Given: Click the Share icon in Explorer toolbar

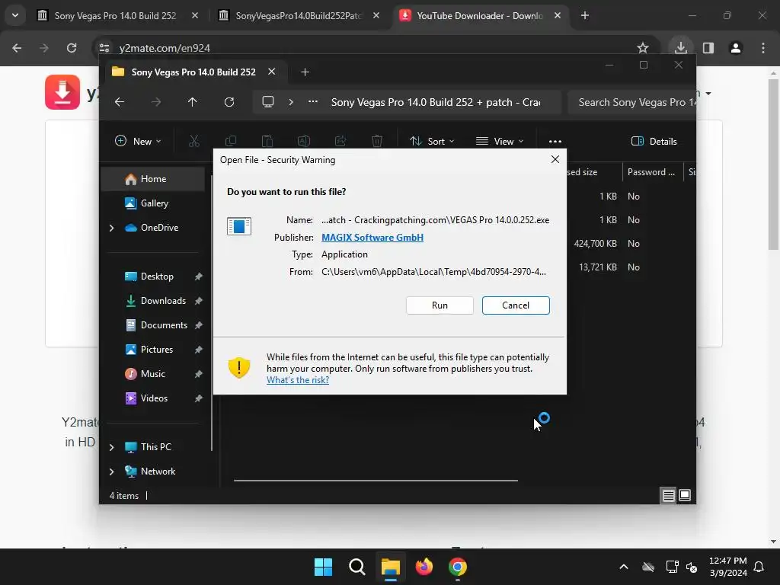Looking at the screenshot, I should pos(340,141).
